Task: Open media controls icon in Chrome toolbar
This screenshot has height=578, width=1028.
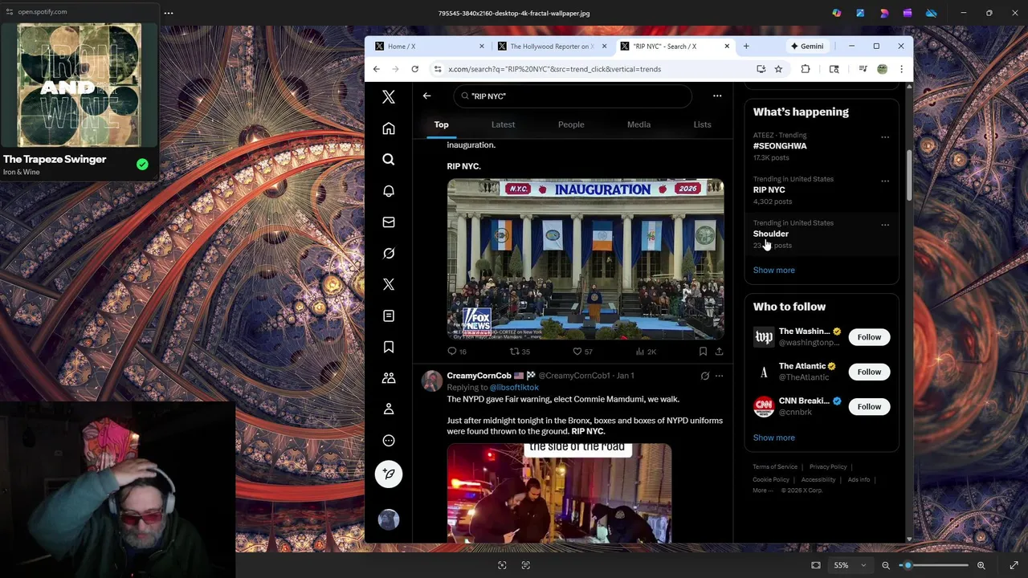Action: pos(863,69)
